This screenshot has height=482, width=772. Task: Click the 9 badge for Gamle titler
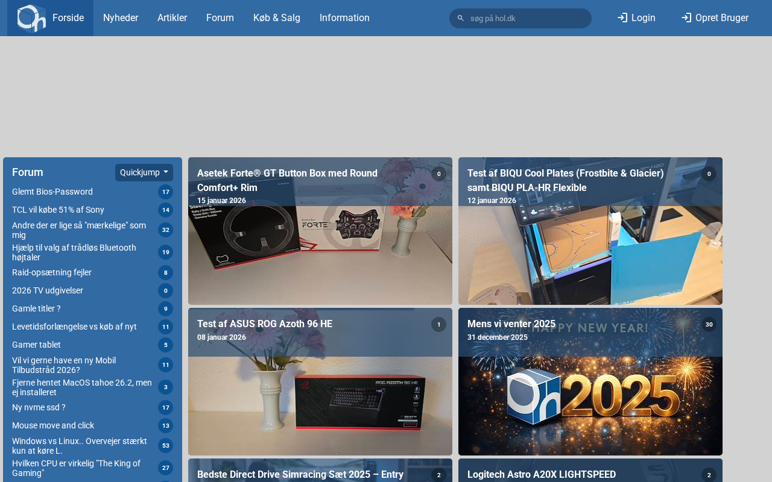[165, 308]
